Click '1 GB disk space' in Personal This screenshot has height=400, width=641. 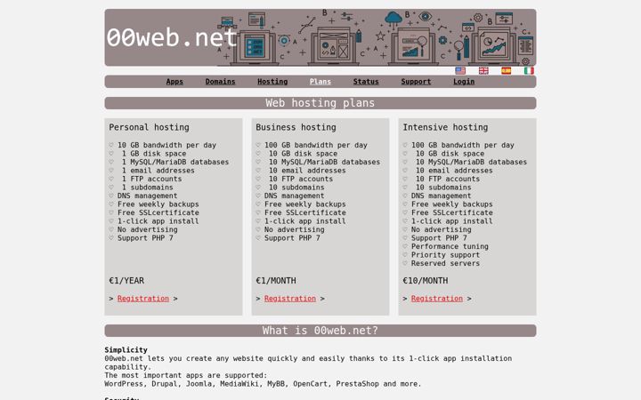click(x=154, y=154)
